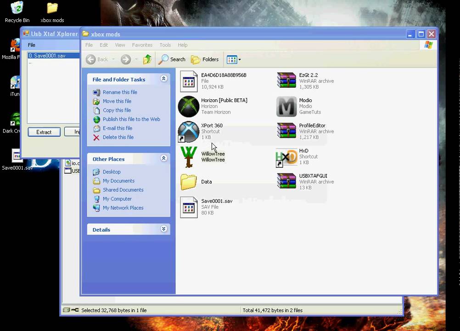Click Delete this file link
Viewport: 460px width, 331px height.
click(x=118, y=137)
